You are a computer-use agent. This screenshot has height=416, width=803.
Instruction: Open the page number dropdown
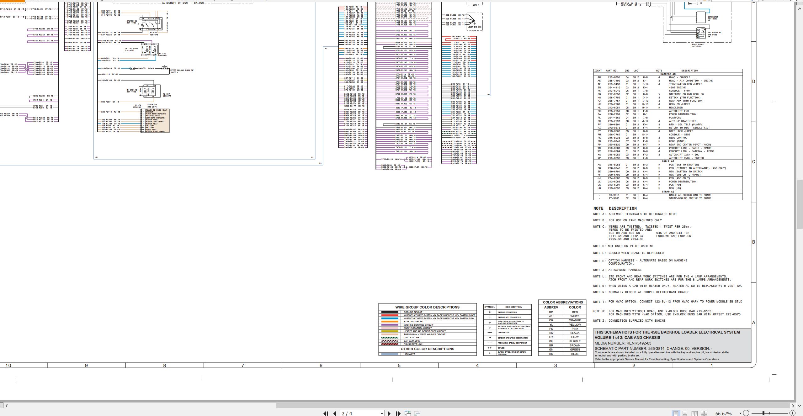382,413
